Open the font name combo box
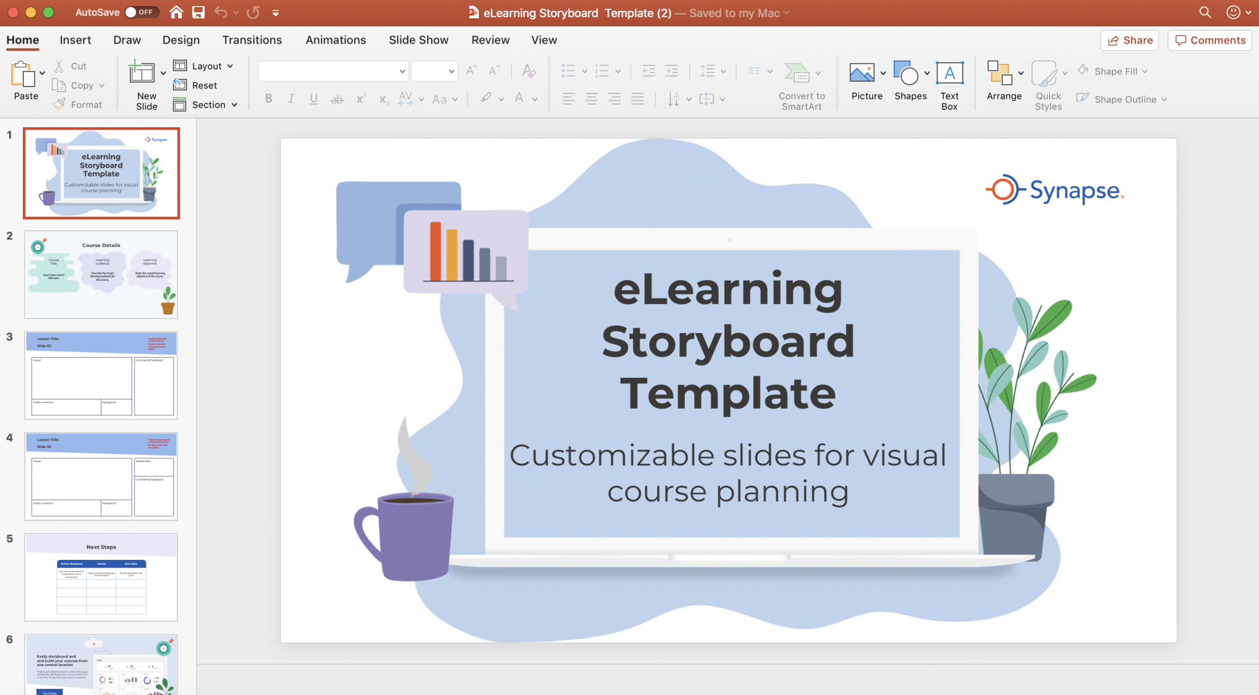 [333, 71]
